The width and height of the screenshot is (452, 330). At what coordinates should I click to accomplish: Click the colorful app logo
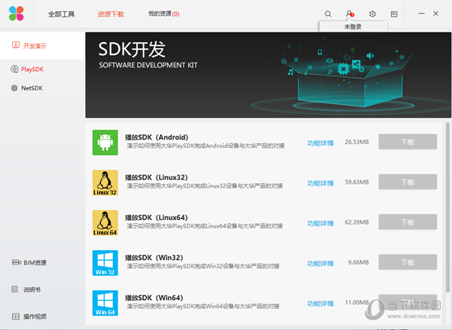[x=17, y=14]
